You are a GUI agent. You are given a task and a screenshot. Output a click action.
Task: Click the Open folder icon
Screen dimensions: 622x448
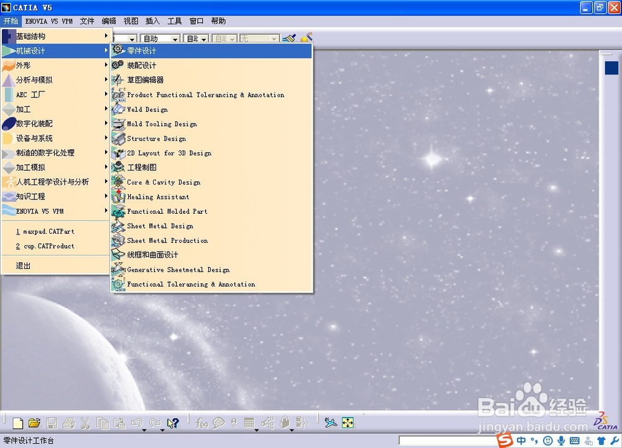(34, 423)
